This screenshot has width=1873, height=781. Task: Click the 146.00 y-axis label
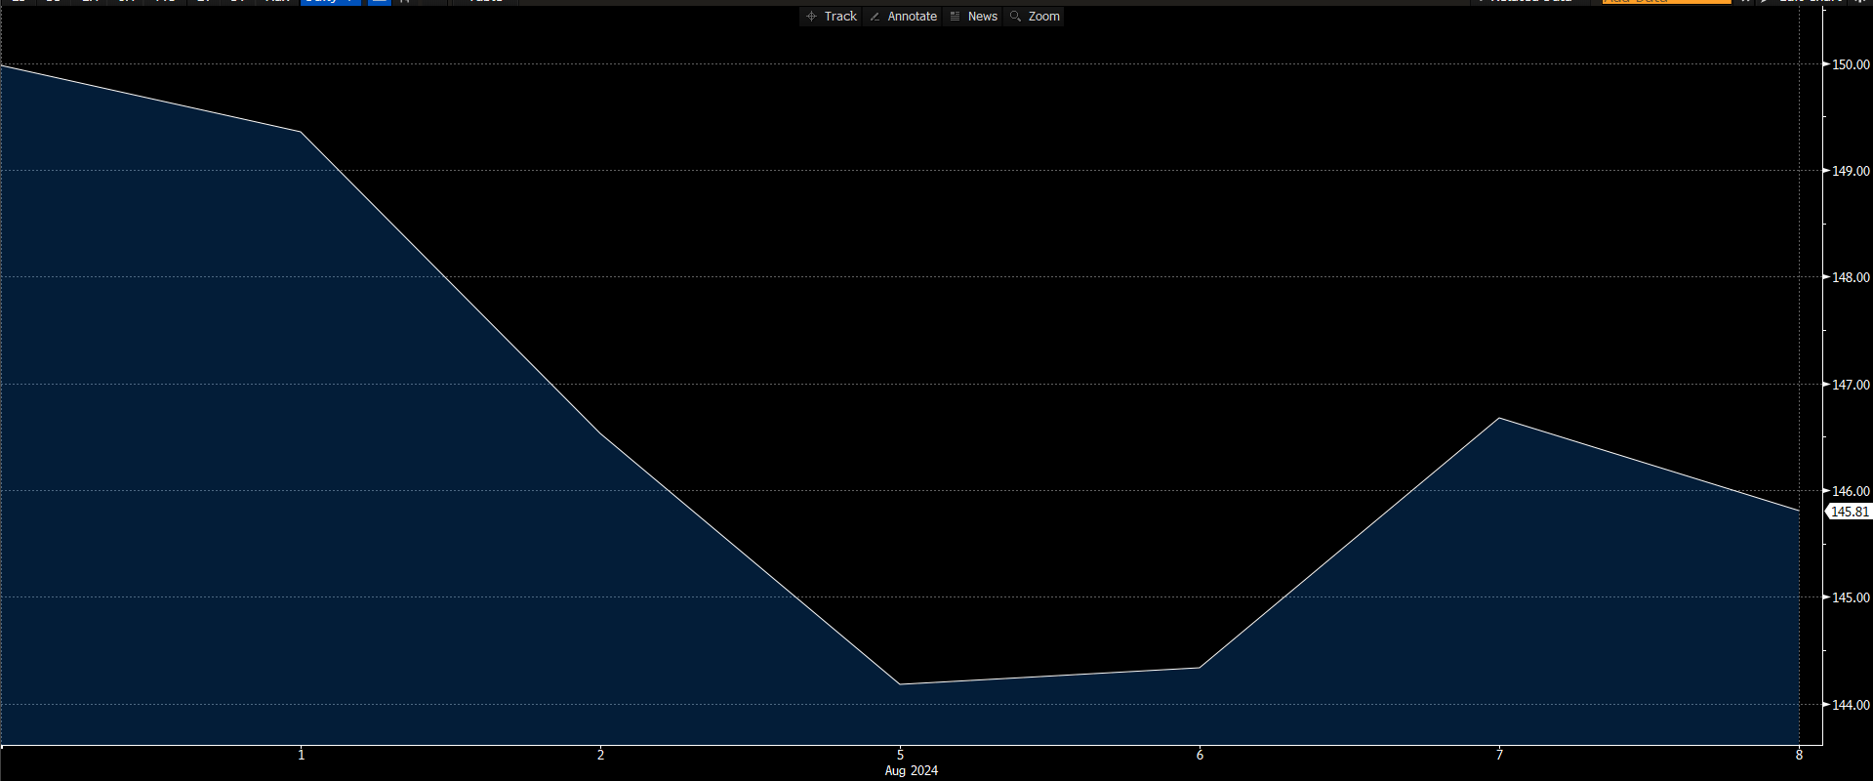(x=1851, y=491)
